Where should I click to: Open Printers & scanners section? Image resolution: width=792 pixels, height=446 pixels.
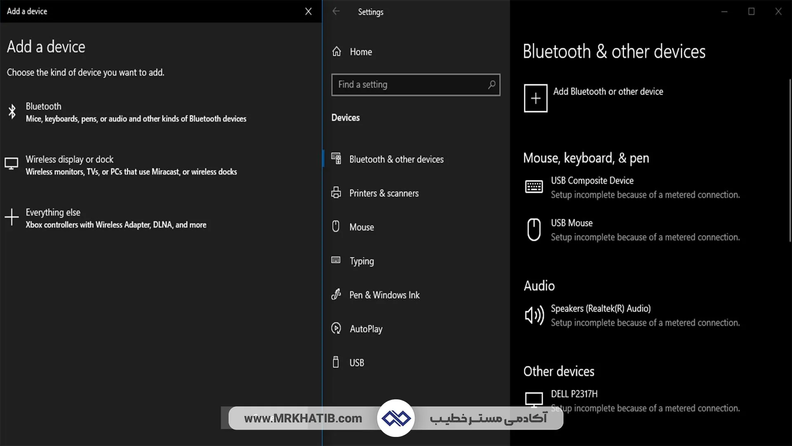click(x=384, y=193)
